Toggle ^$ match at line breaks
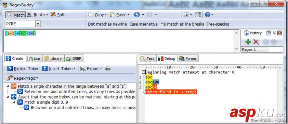Viewport: 288px width, 124px height. (x=182, y=24)
